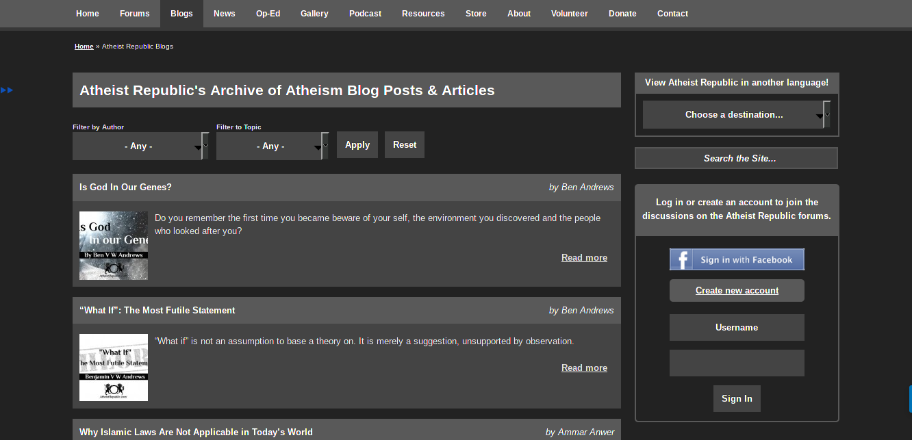Viewport: 912px width, 440px height.
Task: Open the What If article thumbnail
Action: [x=114, y=367]
